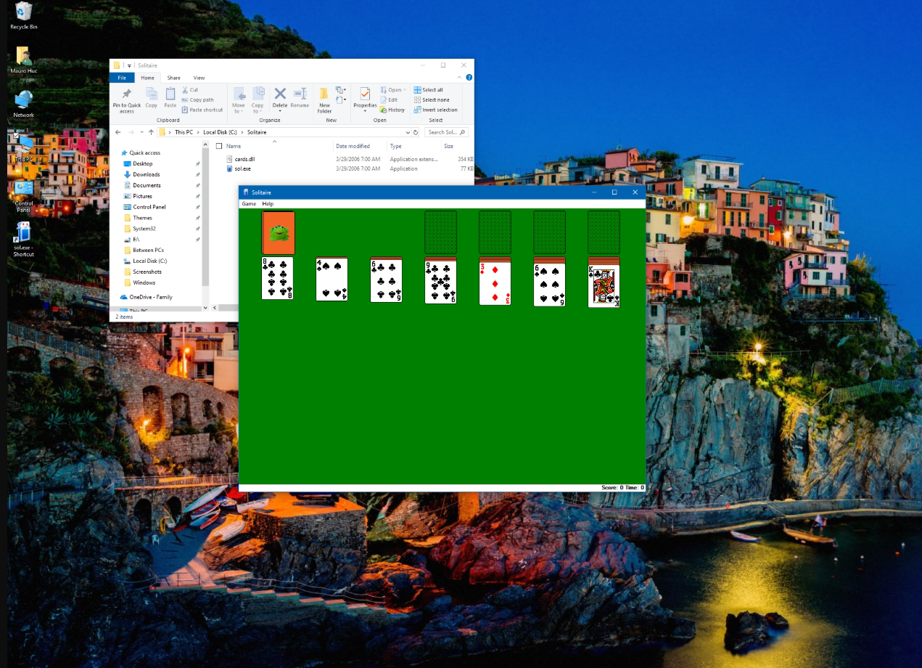922x668 pixels.
Task: Check the select-all checkbox beside Name
Action: [x=219, y=146]
